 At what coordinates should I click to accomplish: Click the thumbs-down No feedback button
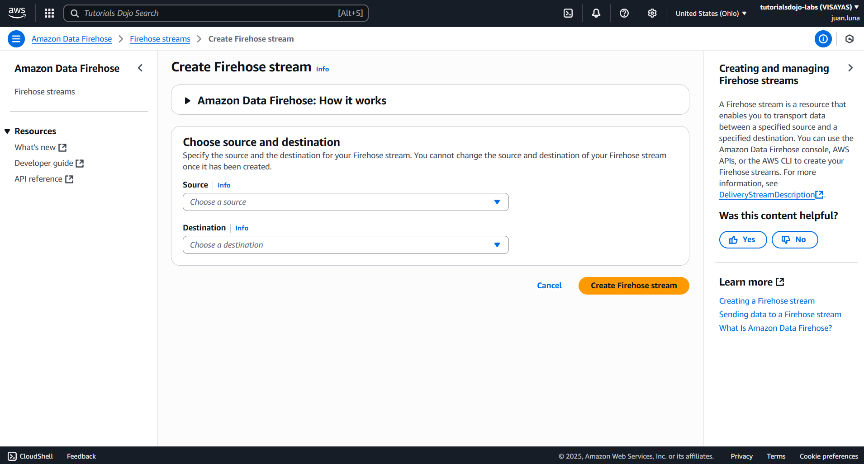(794, 239)
